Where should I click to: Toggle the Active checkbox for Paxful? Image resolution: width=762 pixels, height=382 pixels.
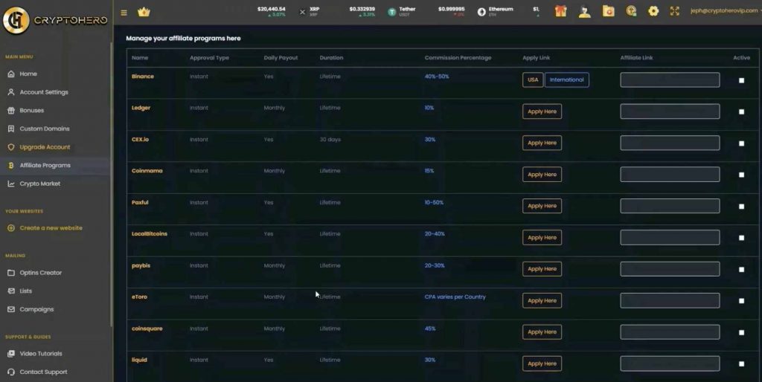[742, 207]
